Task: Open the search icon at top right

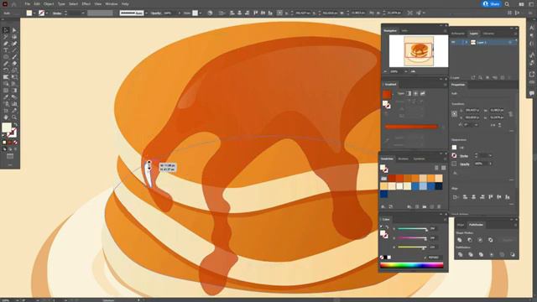Action: click(507, 4)
